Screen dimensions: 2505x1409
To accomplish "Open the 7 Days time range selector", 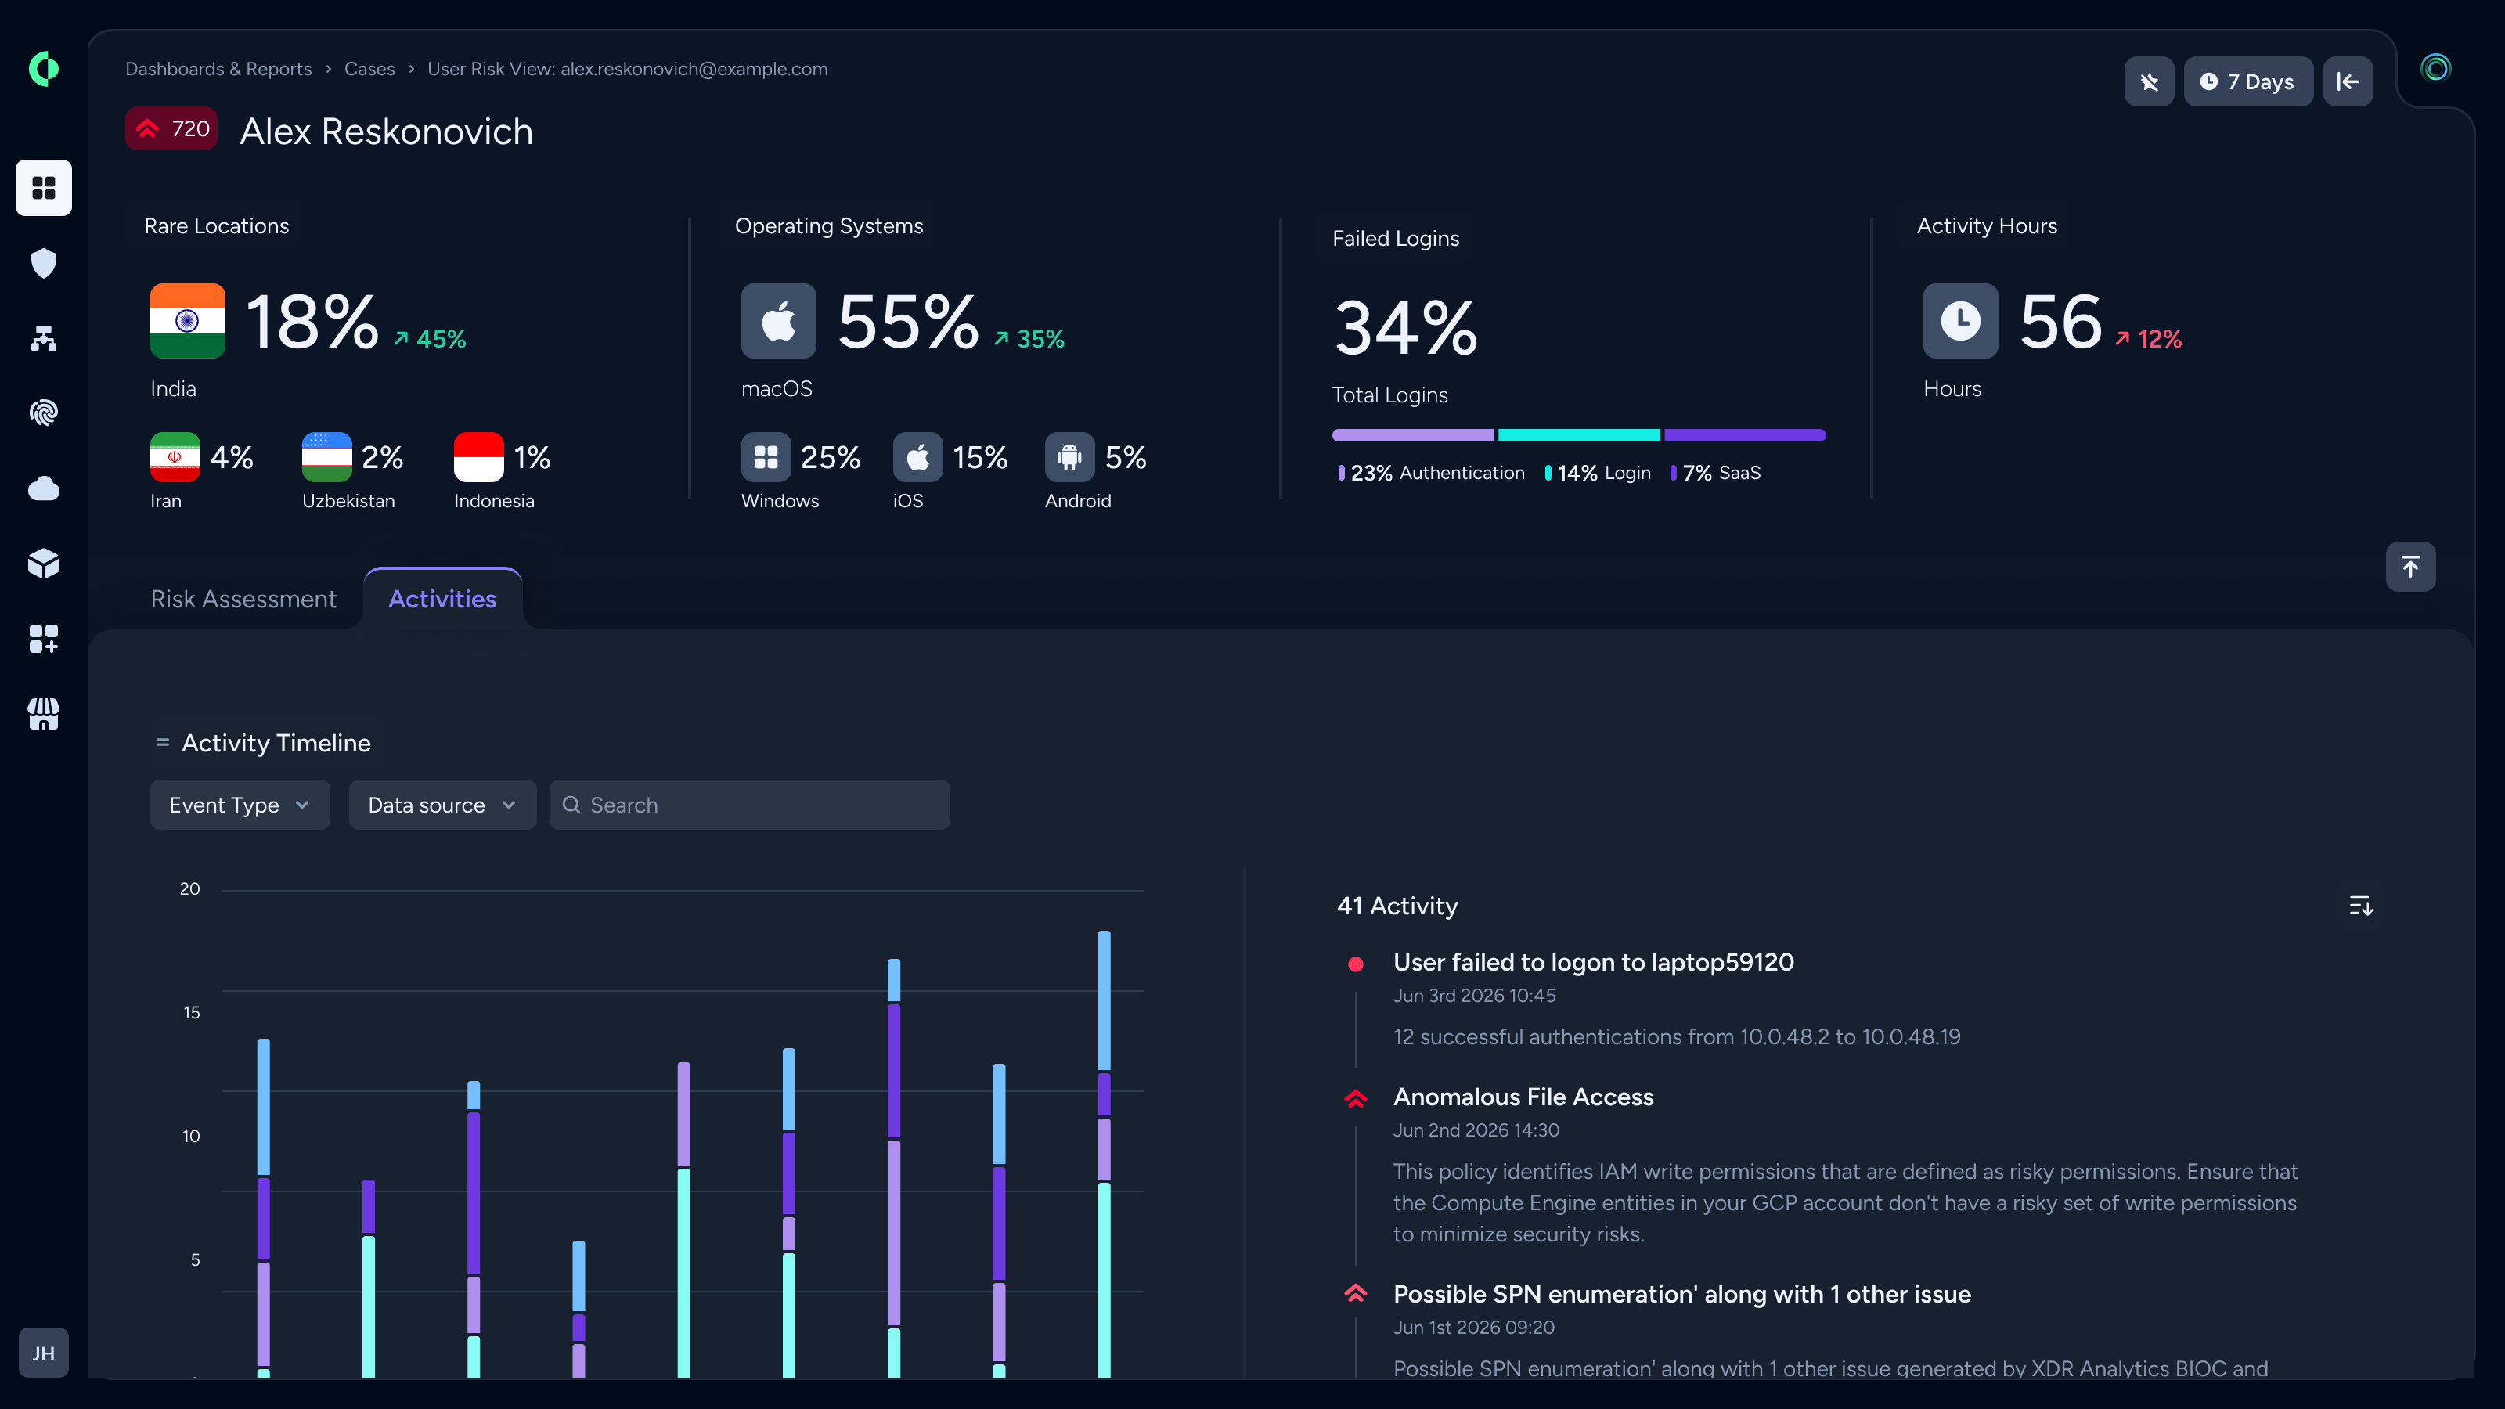I will (x=2248, y=81).
